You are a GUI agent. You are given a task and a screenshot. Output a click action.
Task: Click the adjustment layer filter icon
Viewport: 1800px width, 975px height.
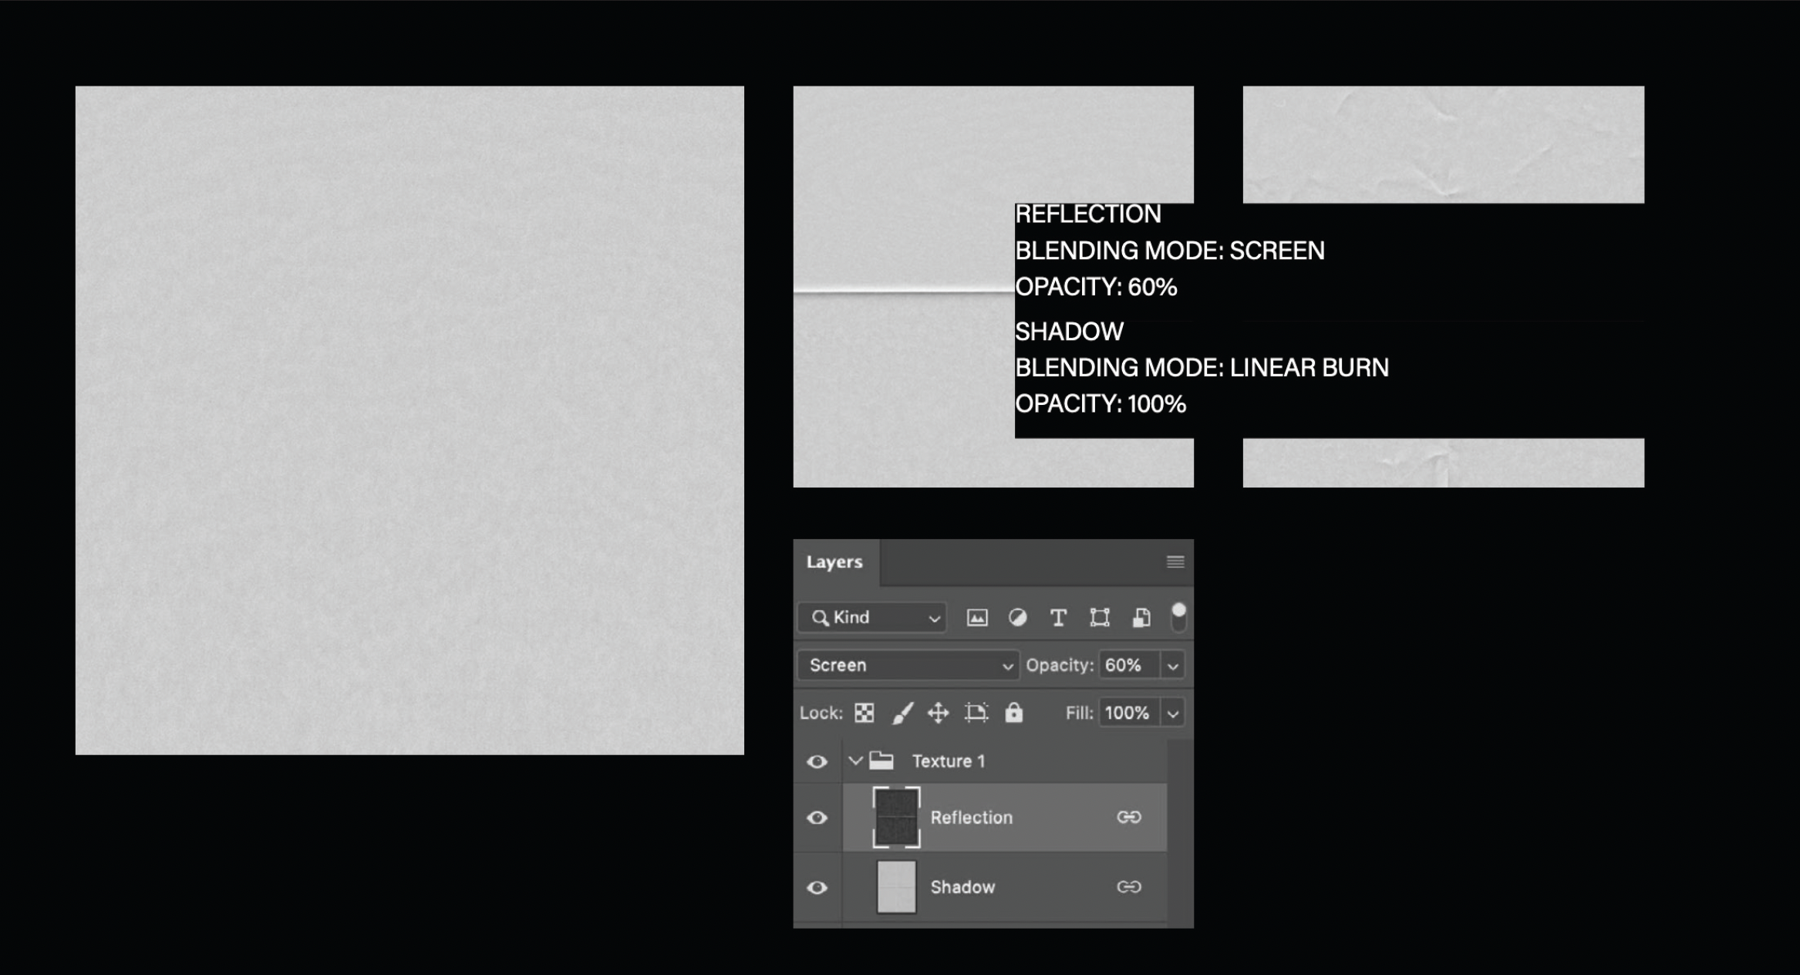1017,618
